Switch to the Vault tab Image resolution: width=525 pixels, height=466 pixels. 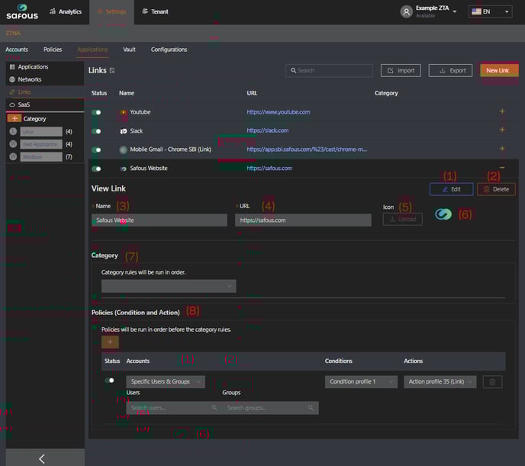point(129,50)
